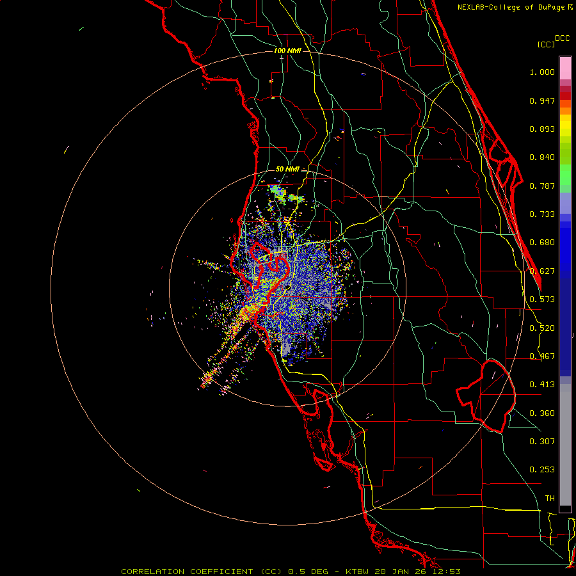Pick the pink color segment near 1.000
The width and height of the screenshot is (576, 576).
565,68
